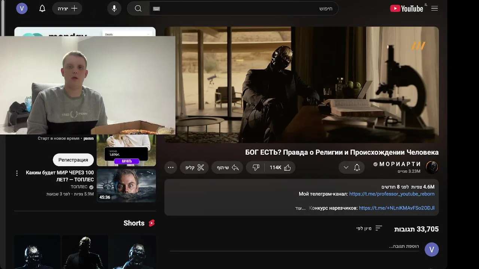Viewport: 479px width, 269px height.
Task: Open the 45:36 video thumbnail
Action: click(126, 185)
